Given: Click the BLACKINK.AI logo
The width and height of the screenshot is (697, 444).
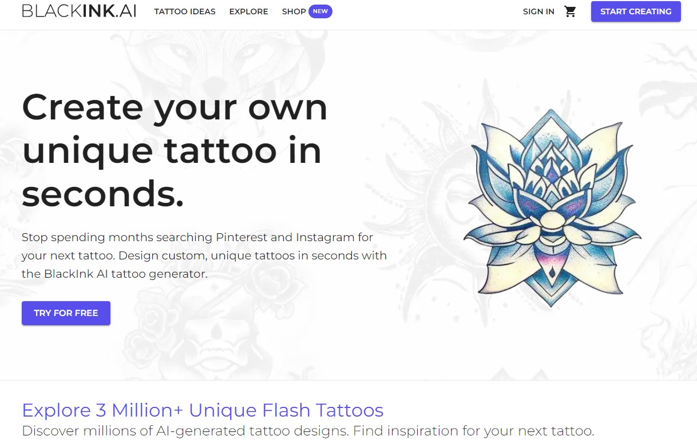Looking at the screenshot, I should coord(79,11).
